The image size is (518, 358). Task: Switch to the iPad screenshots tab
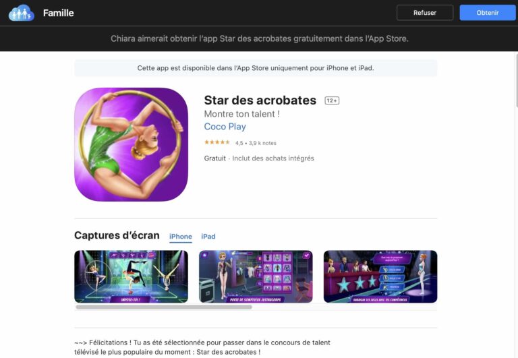[x=208, y=237]
